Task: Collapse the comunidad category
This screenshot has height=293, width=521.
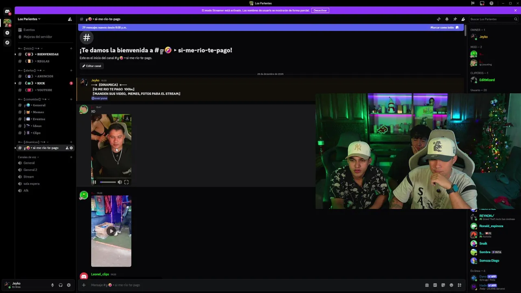Action: pos(34,99)
